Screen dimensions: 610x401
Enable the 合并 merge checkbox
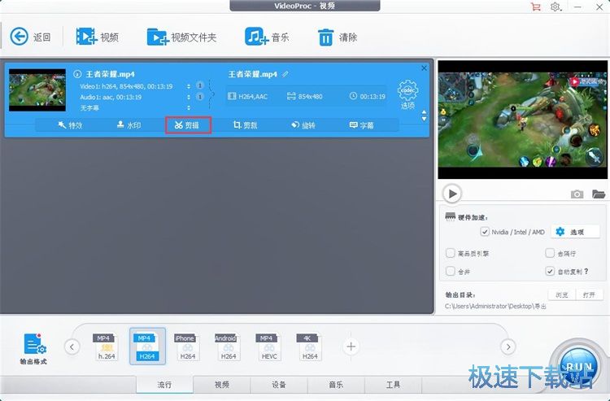coord(450,271)
